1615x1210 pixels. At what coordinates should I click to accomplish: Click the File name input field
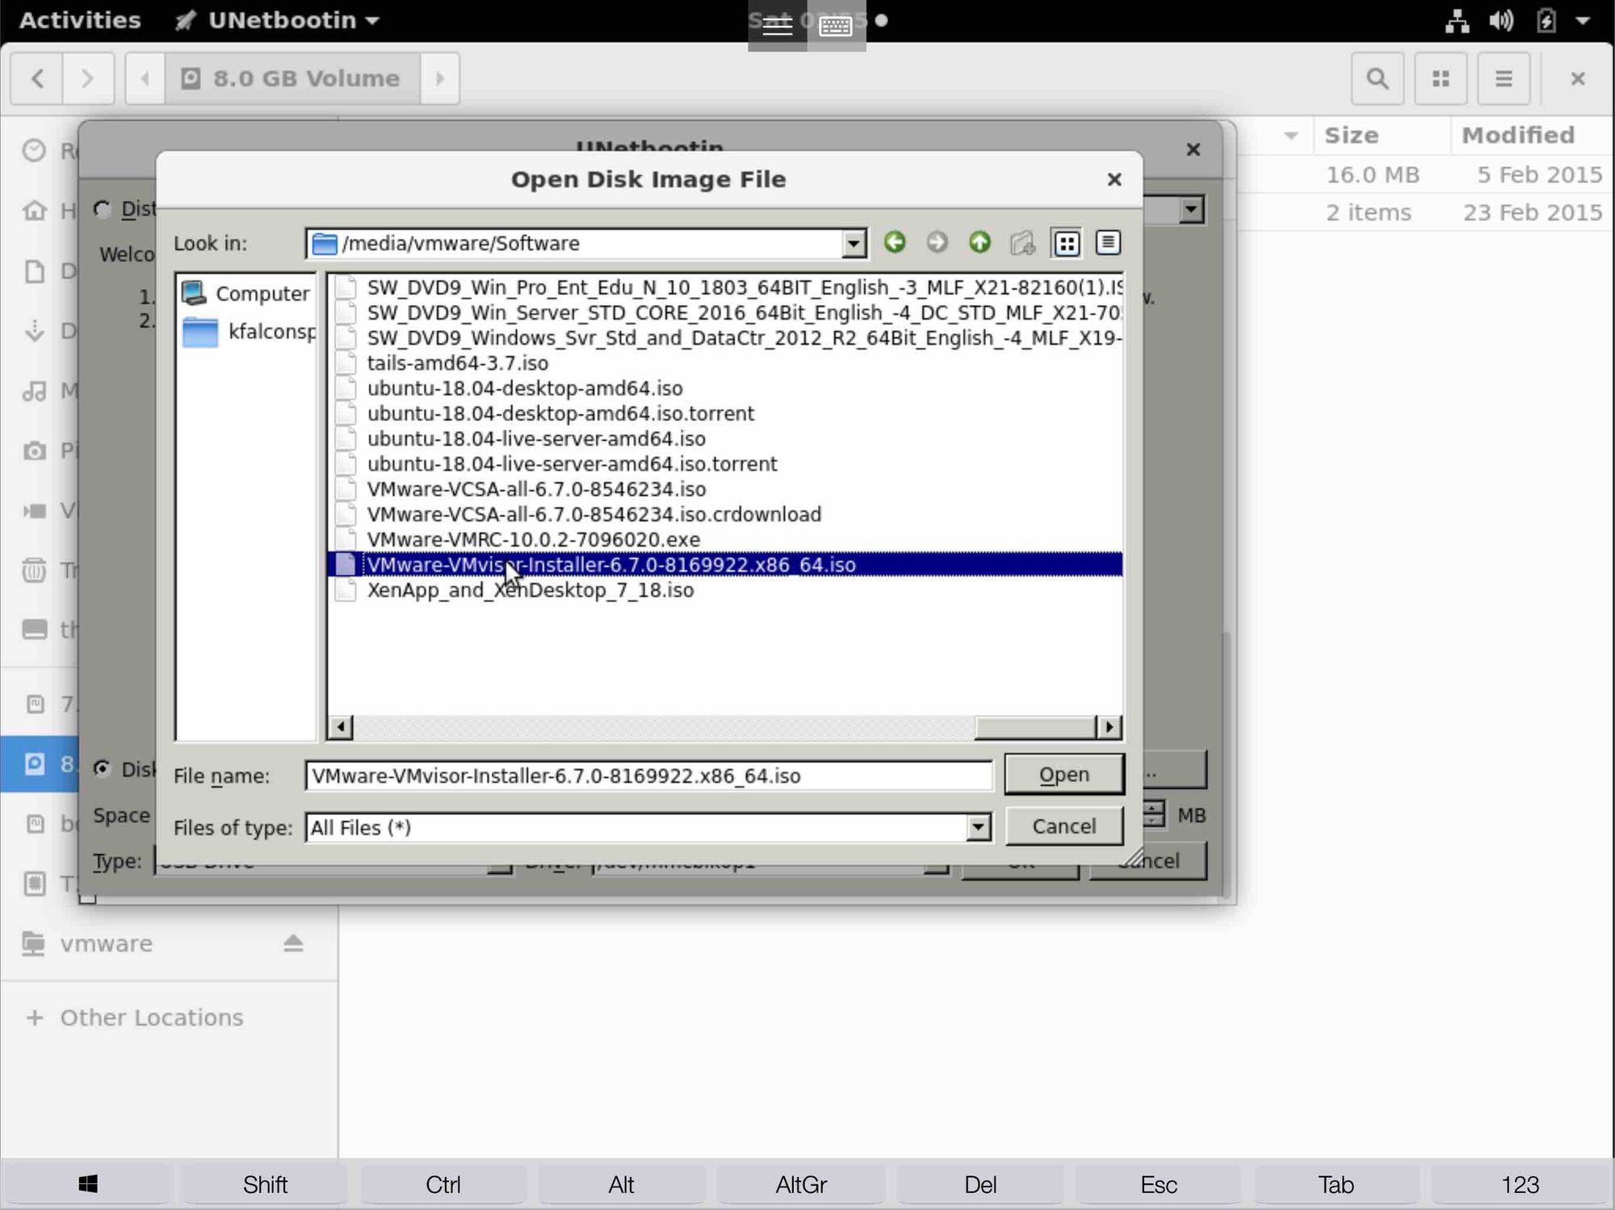click(648, 776)
